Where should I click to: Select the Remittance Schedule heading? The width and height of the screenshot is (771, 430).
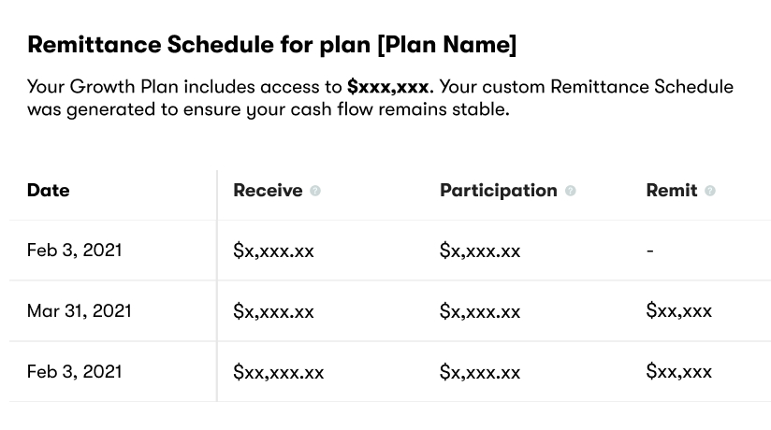pyautogui.click(x=272, y=45)
